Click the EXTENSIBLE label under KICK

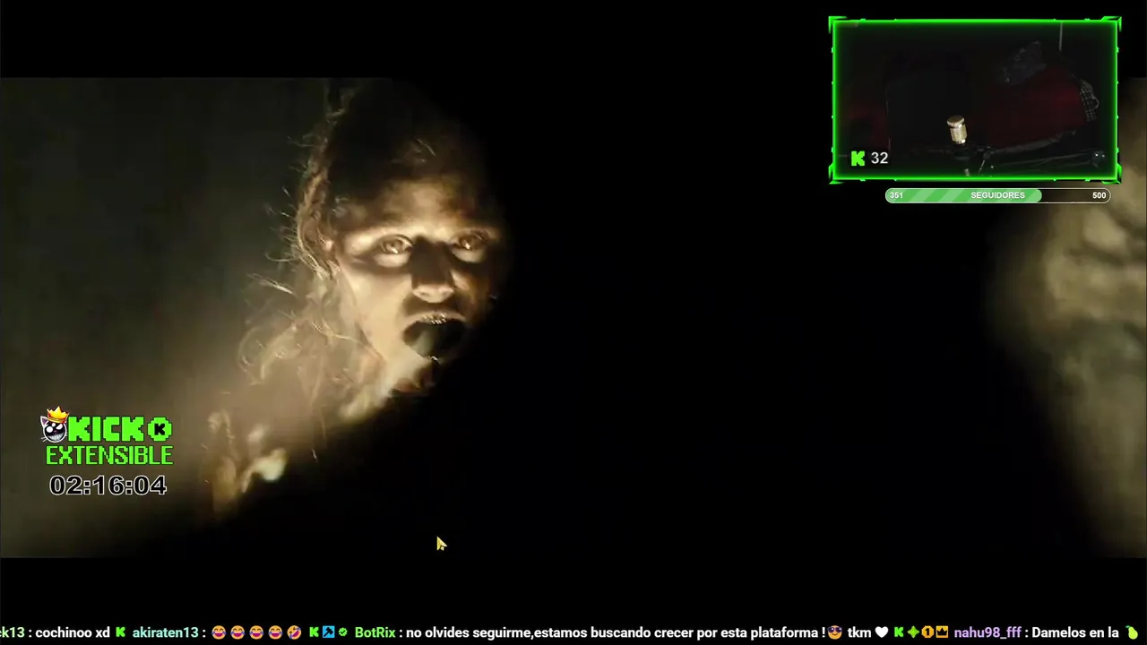pyautogui.click(x=109, y=456)
